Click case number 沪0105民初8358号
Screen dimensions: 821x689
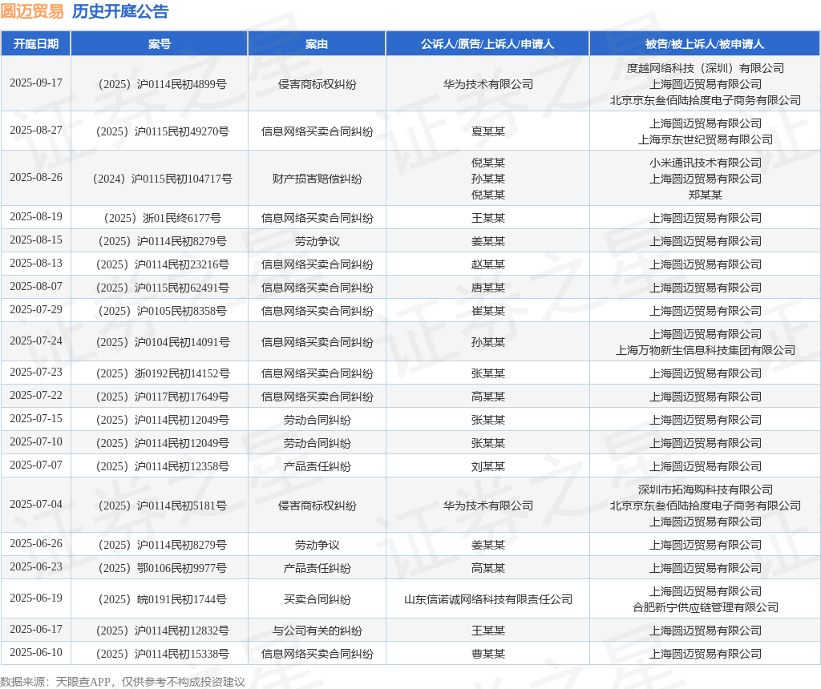(x=162, y=312)
